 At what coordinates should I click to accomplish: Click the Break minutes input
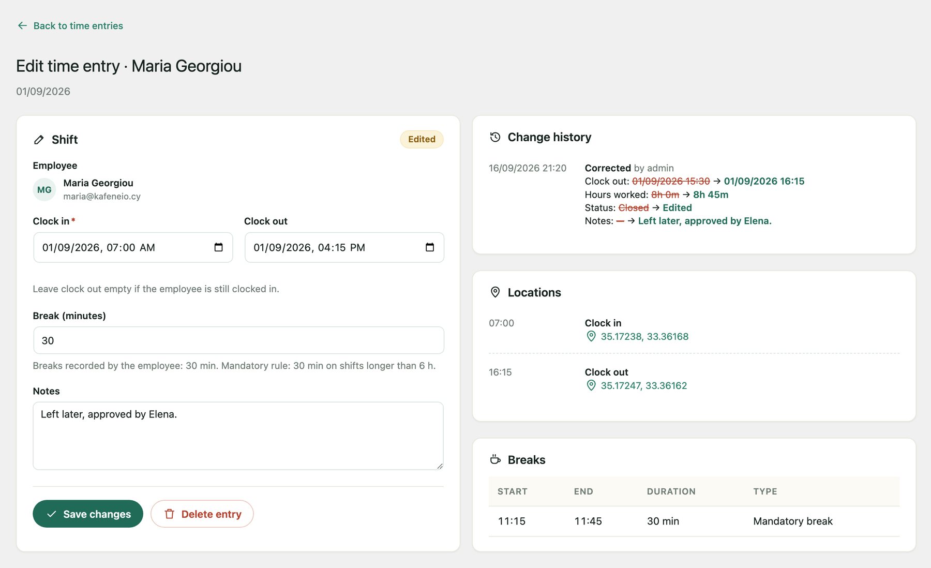tap(238, 340)
